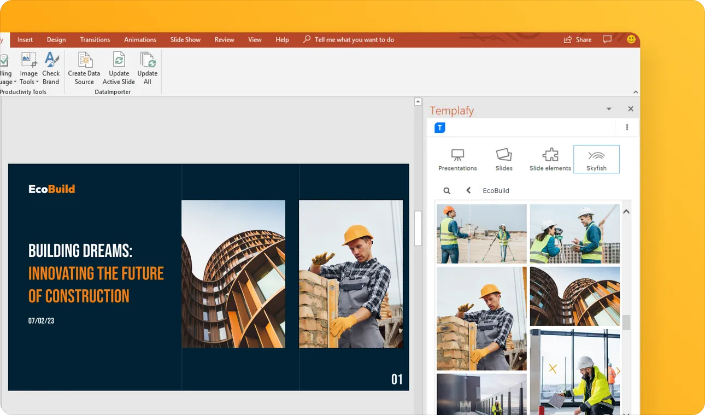Switch to the Animations tab
Screen dimensions: 705x415
point(140,40)
